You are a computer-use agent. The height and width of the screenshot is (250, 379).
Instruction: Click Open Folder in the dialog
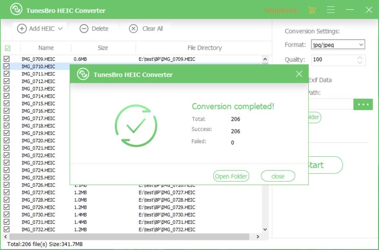click(231, 176)
